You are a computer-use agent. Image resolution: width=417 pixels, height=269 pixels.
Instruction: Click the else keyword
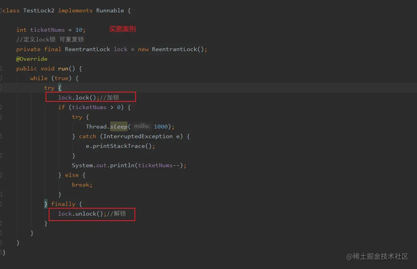pos(72,175)
